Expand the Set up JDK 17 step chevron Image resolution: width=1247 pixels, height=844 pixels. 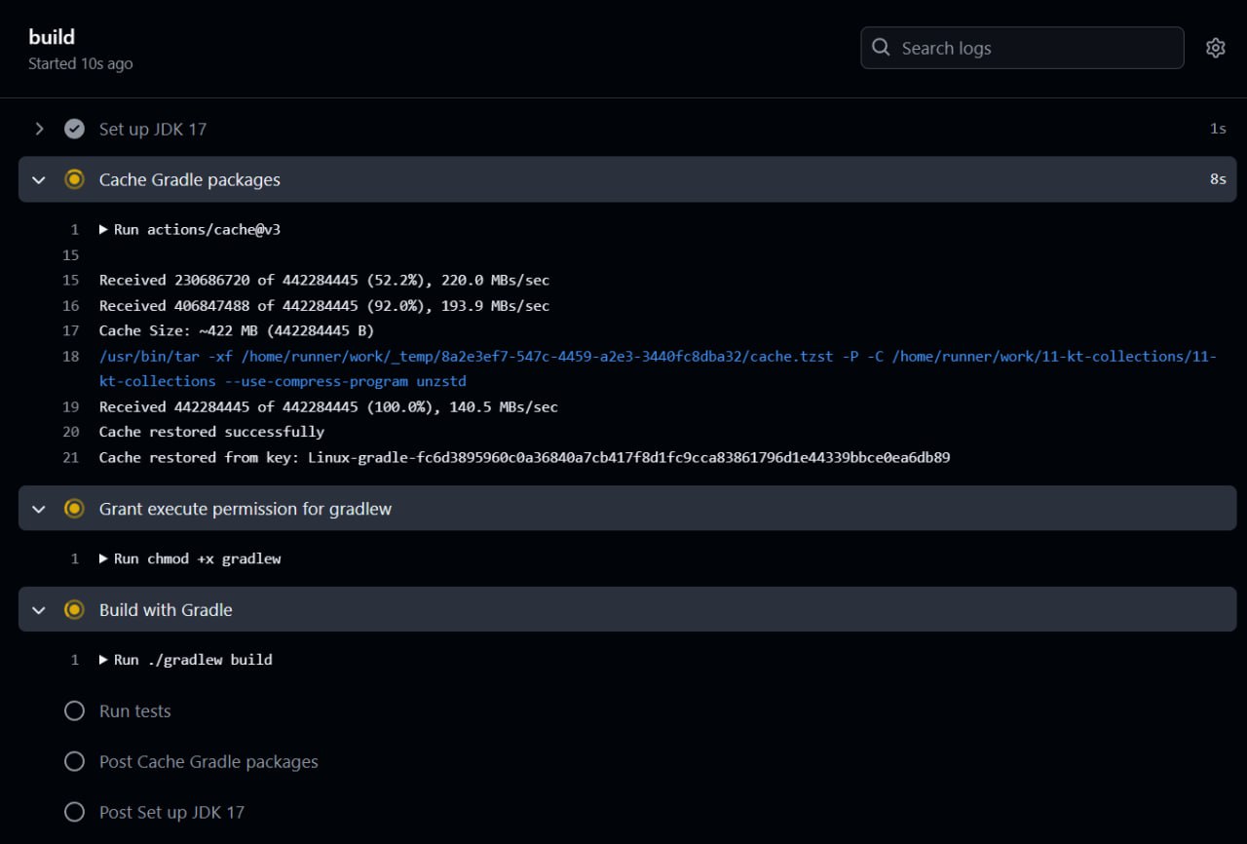tap(39, 129)
